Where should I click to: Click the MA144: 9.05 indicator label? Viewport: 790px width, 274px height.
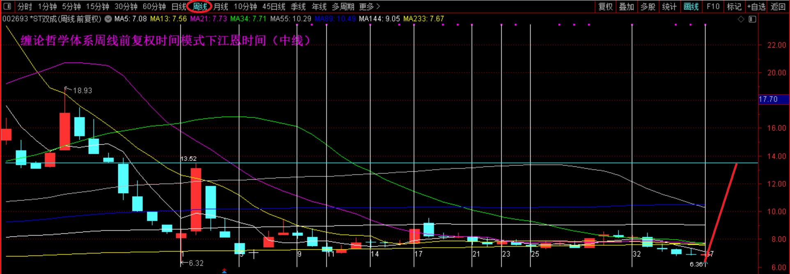tap(379, 19)
